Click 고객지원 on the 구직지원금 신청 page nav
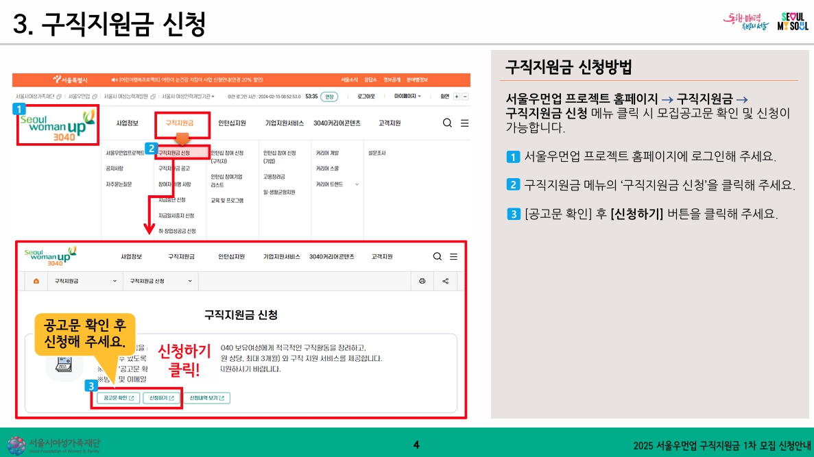The image size is (814, 457). click(382, 257)
